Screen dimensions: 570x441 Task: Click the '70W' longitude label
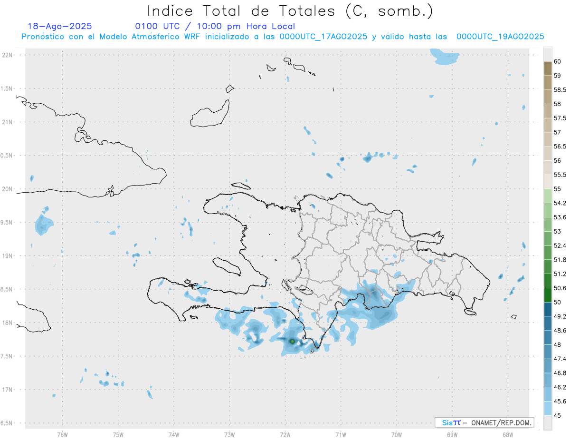tap(397, 435)
